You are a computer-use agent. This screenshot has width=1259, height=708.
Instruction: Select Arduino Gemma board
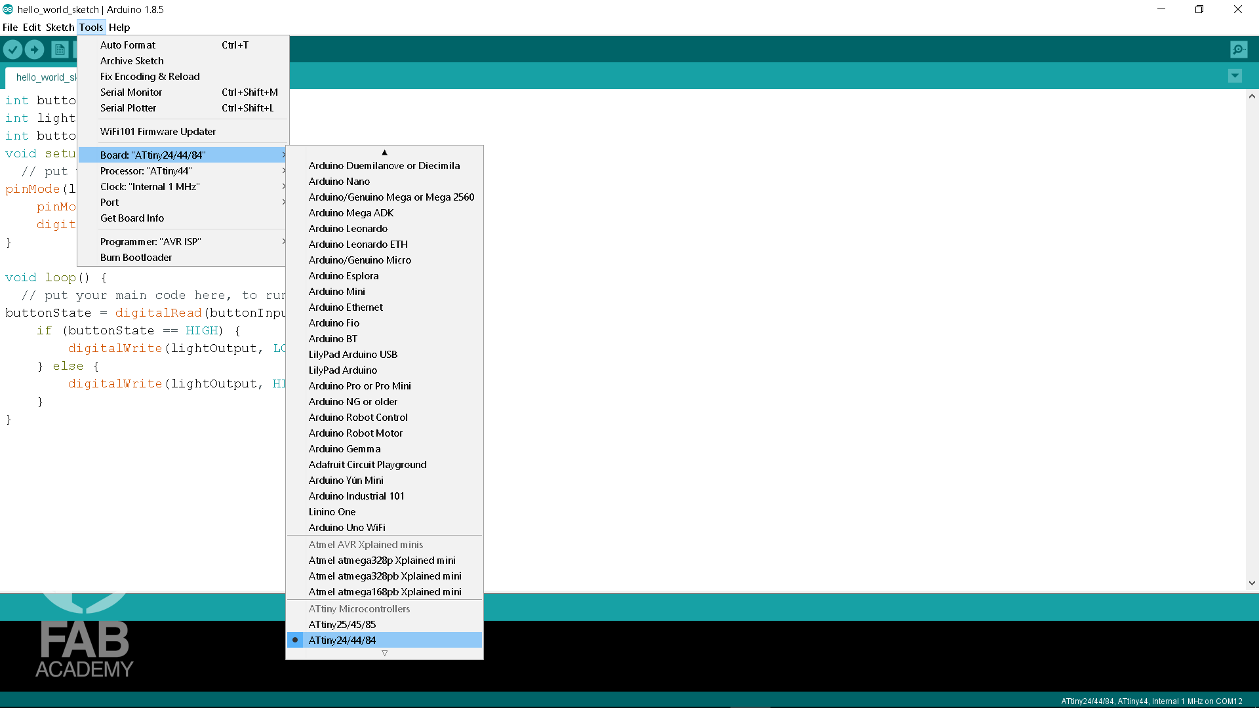384,449
